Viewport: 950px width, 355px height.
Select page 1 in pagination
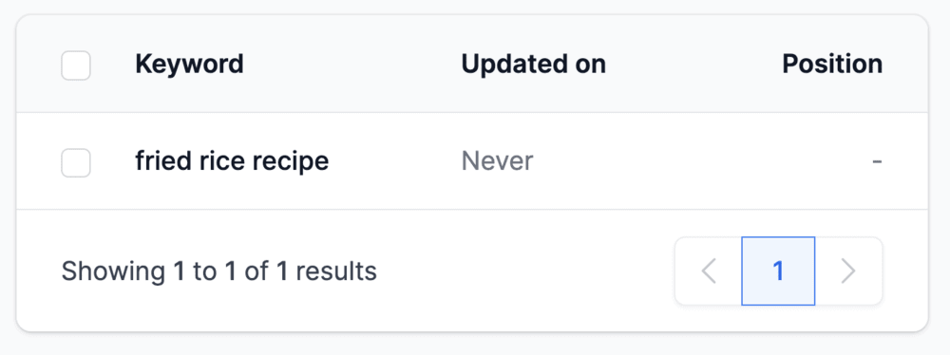(778, 271)
